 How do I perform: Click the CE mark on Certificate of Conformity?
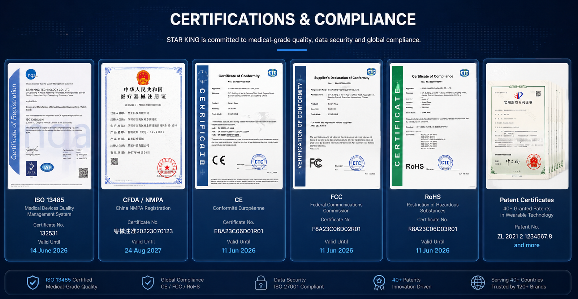(x=219, y=160)
